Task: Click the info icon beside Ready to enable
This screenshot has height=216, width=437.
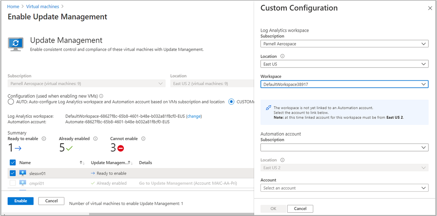Action: (x=44, y=138)
